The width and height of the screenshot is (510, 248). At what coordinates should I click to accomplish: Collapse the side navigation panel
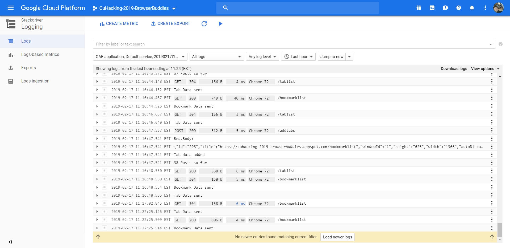point(10,242)
